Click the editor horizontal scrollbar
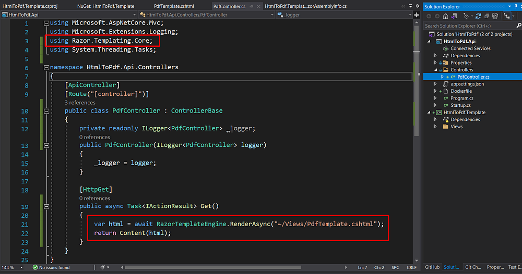 point(209,267)
